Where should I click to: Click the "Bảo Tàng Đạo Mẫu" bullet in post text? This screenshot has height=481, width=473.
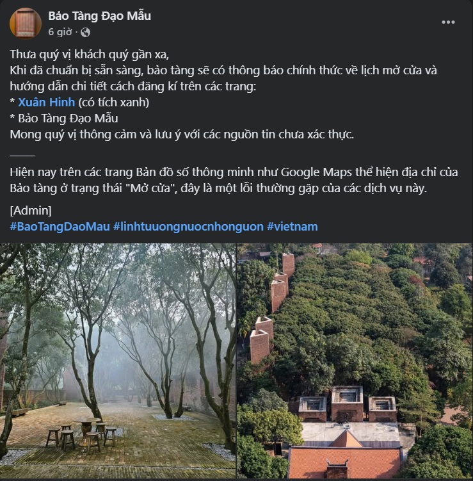click(x=67, y=118)
